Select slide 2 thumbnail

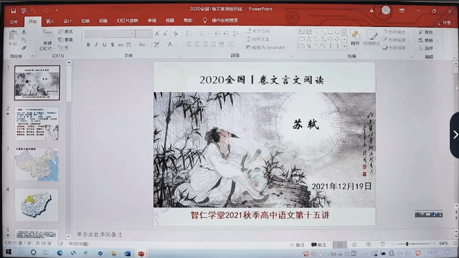point(37,123)
